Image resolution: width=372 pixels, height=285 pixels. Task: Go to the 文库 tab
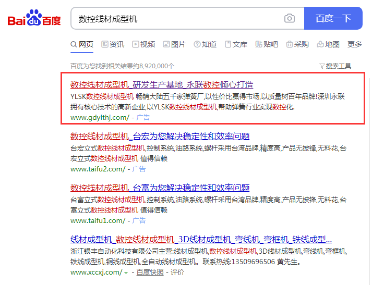tap(236, 45)
